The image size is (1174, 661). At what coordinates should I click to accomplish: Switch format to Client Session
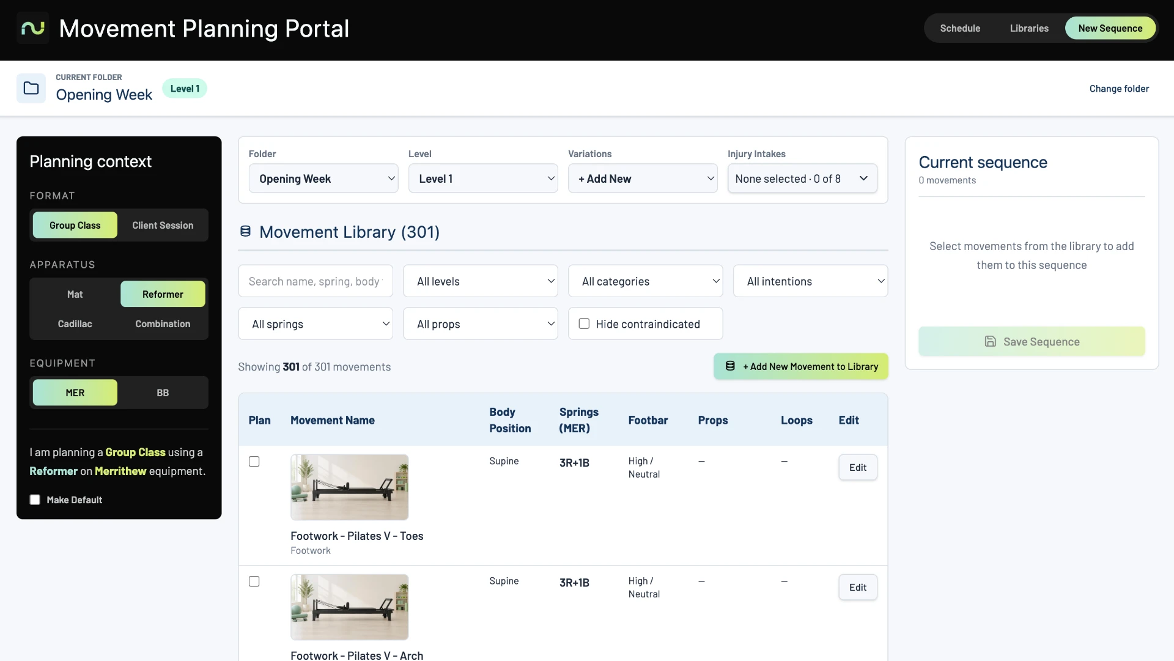163,225
